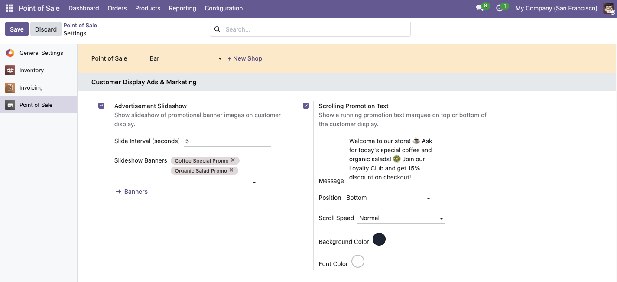The image size is (617, 282).
Task: Select Point of Sale in settings sidebar
Action: 39,105
